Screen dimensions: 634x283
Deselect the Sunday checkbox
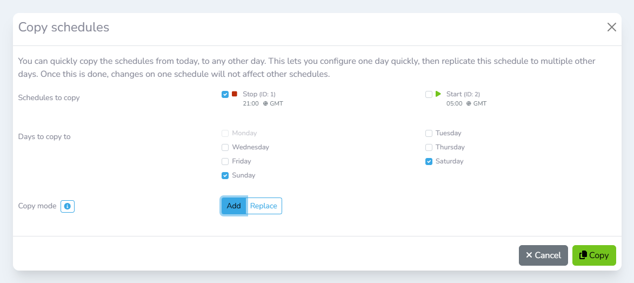click(x=225, y=175)
